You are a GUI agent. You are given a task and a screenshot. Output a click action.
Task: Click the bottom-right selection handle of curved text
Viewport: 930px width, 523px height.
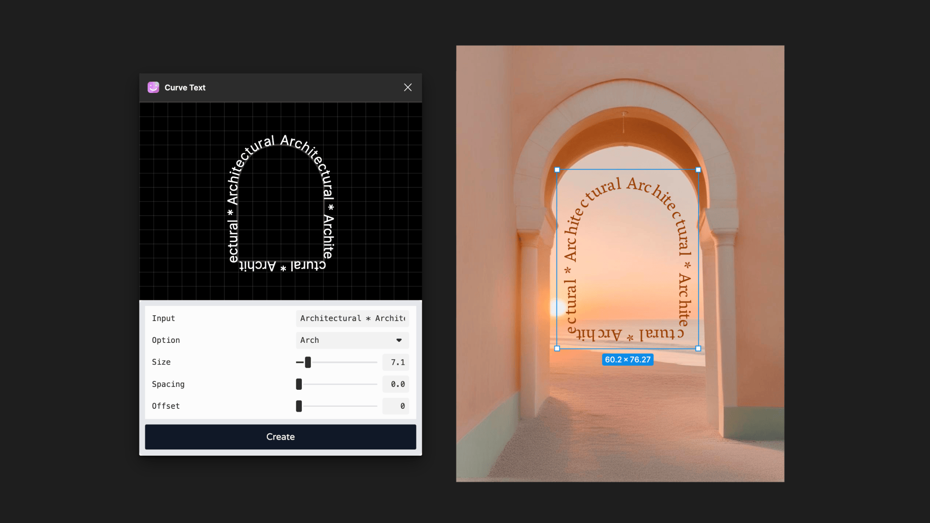tap(698, 348)
